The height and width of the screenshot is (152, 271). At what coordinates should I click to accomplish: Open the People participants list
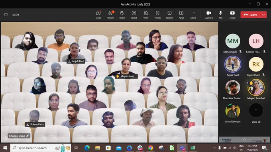[x=110, y=15]
